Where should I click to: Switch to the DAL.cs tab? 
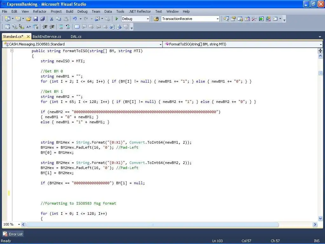pyautogui.click(x=76, y=37)
